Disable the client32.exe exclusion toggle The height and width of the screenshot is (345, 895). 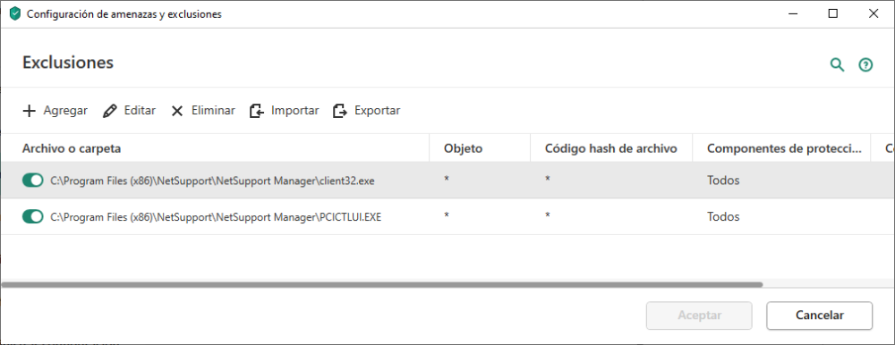[x=33, y=181]
